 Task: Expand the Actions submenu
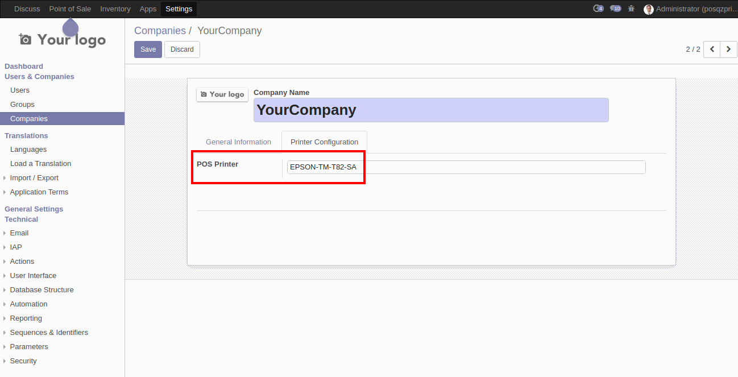tap(22, 262)
